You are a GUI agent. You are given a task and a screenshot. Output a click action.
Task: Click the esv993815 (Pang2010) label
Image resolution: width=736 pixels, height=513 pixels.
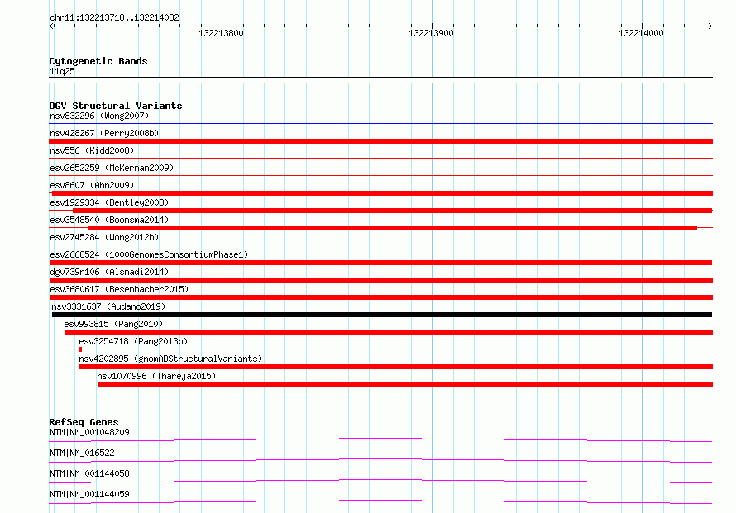[113, 324]
